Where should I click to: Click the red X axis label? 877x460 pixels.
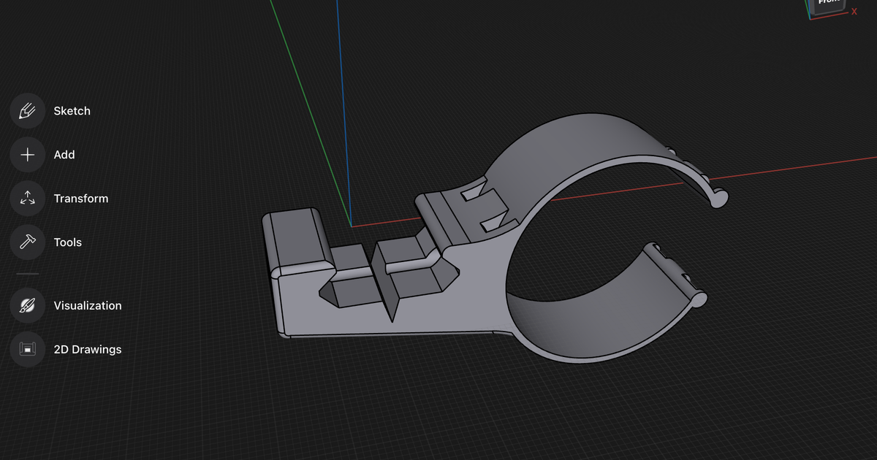point(854,12)
